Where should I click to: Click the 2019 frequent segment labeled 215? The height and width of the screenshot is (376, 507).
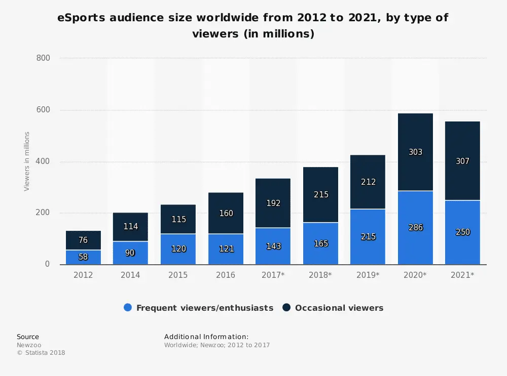368,237
